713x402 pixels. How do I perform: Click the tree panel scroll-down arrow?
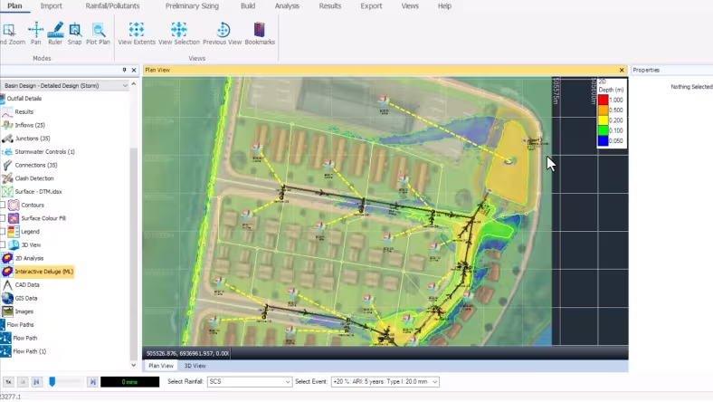click(x=133, y=365)
